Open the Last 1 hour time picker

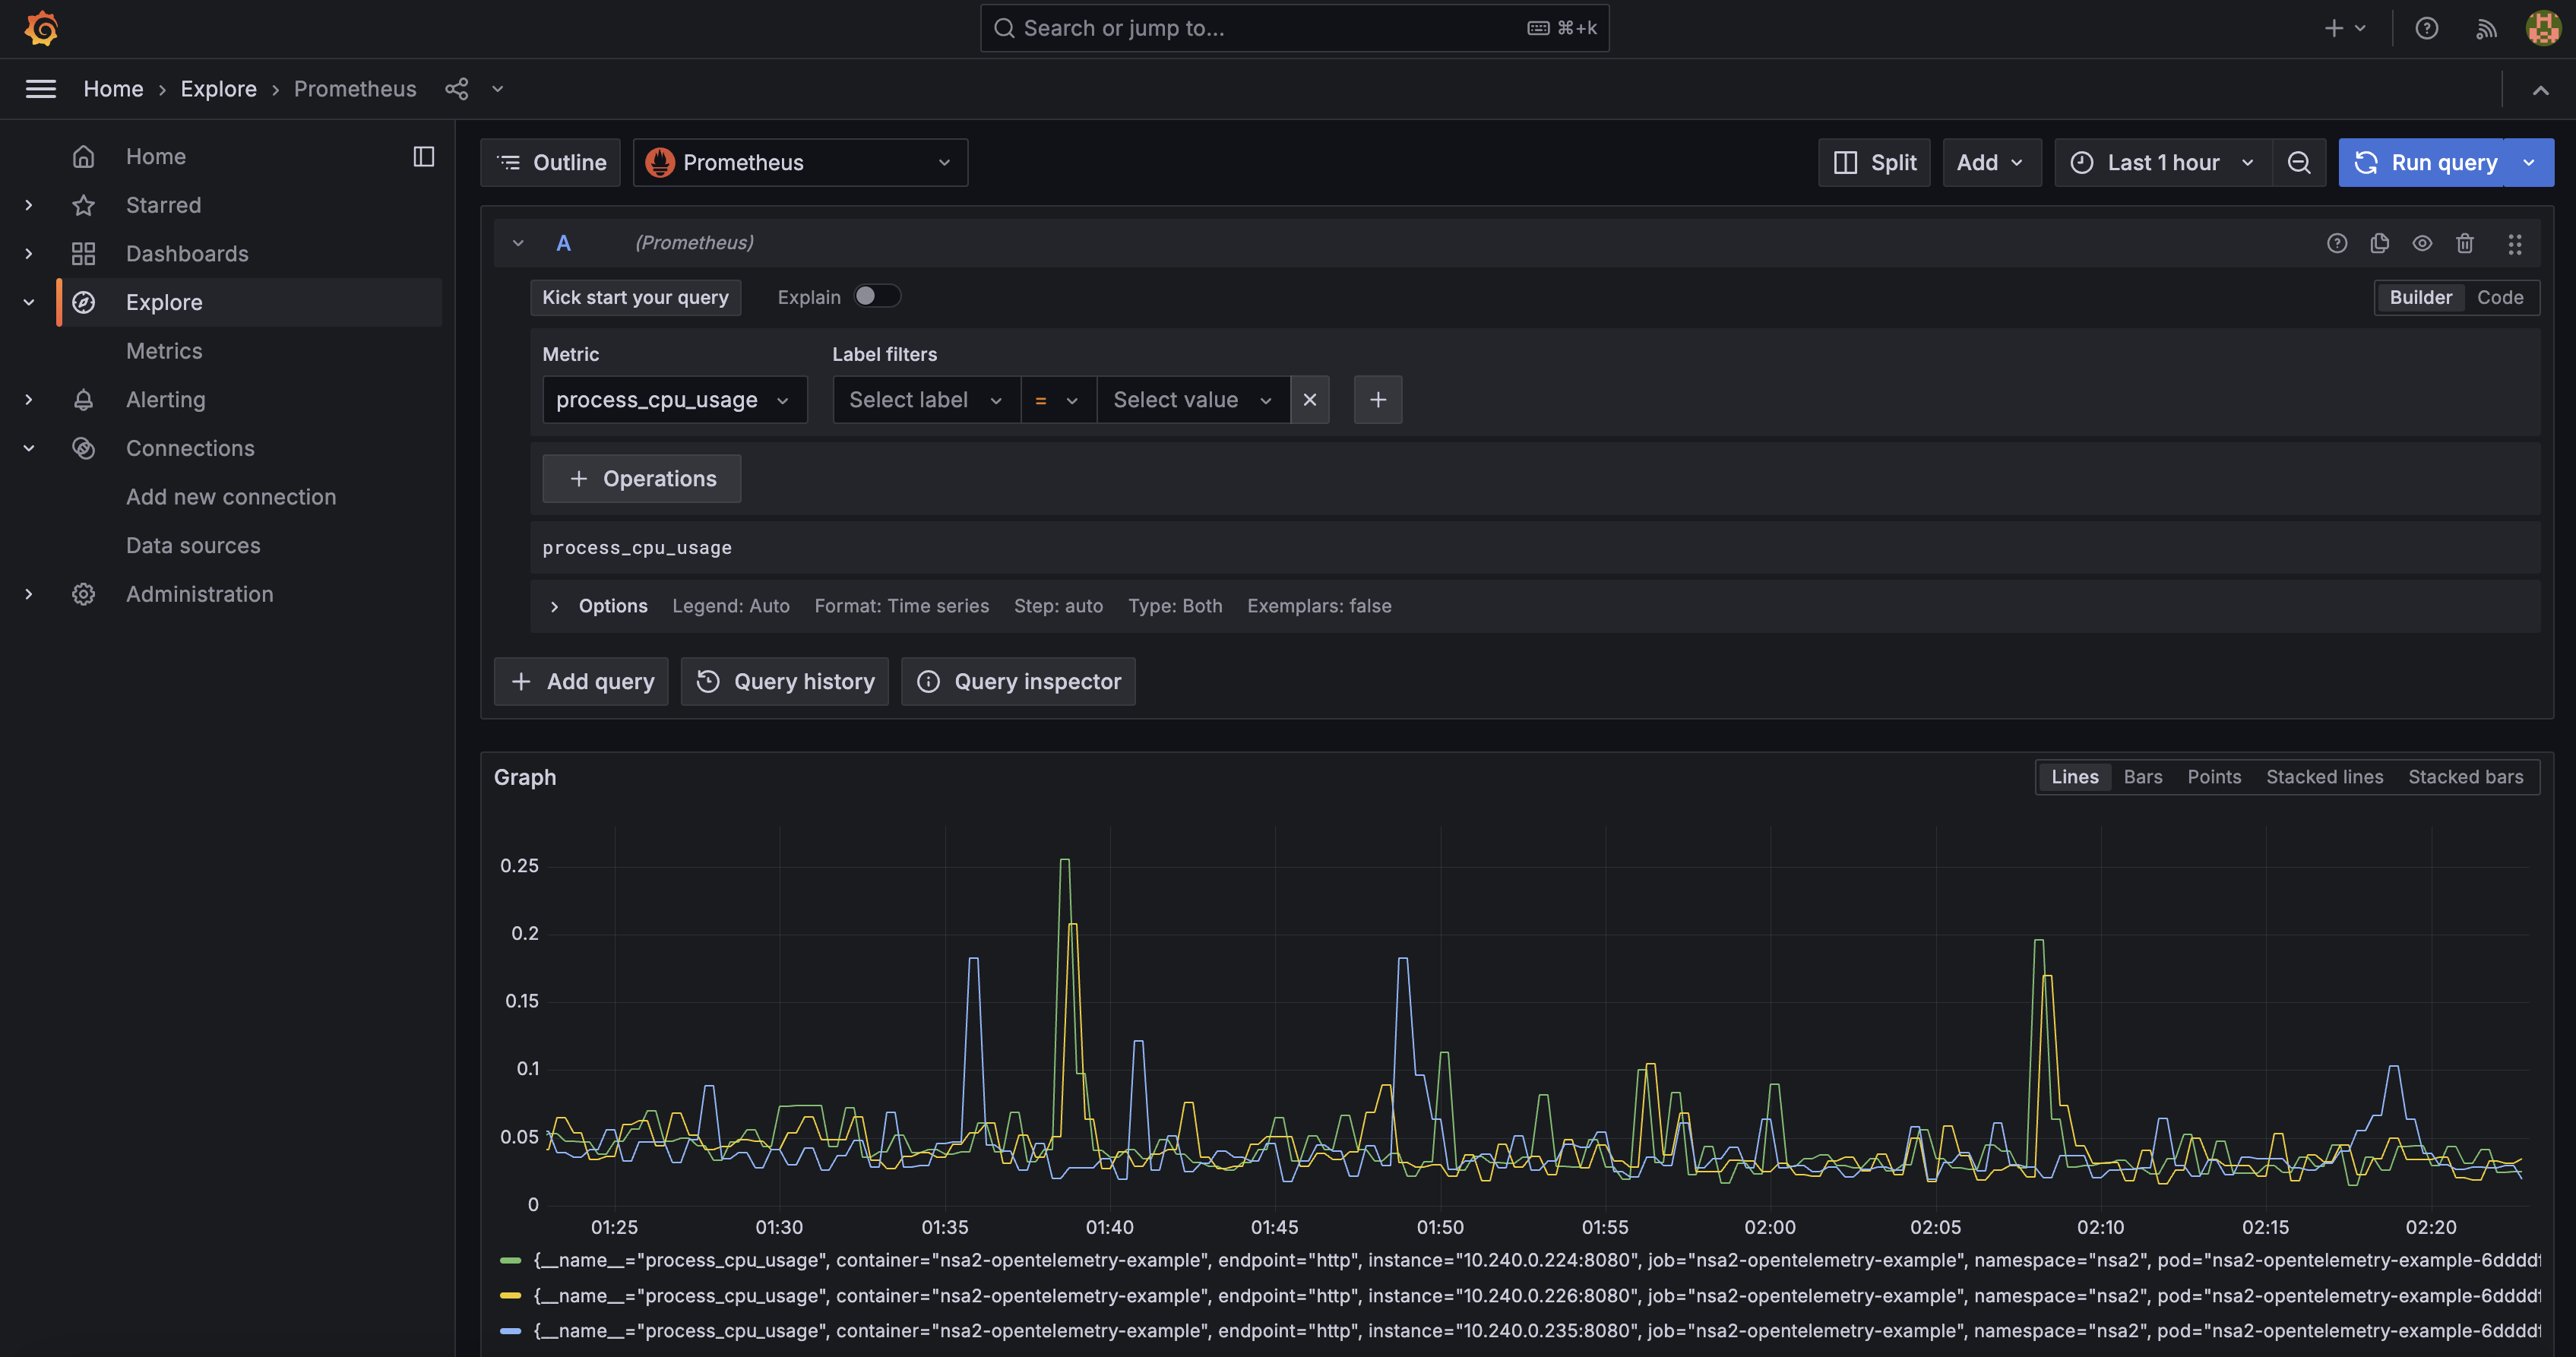[x=2163, y=162]
